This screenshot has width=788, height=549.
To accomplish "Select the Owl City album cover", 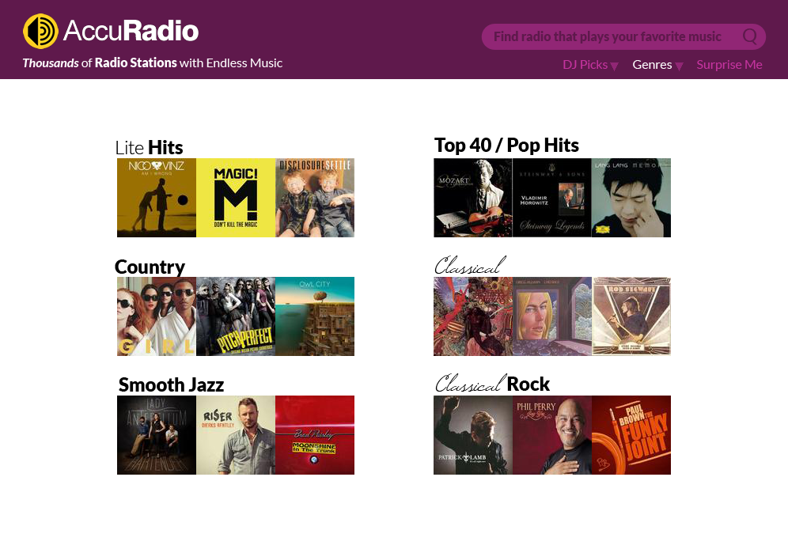I will click(315, 316).
